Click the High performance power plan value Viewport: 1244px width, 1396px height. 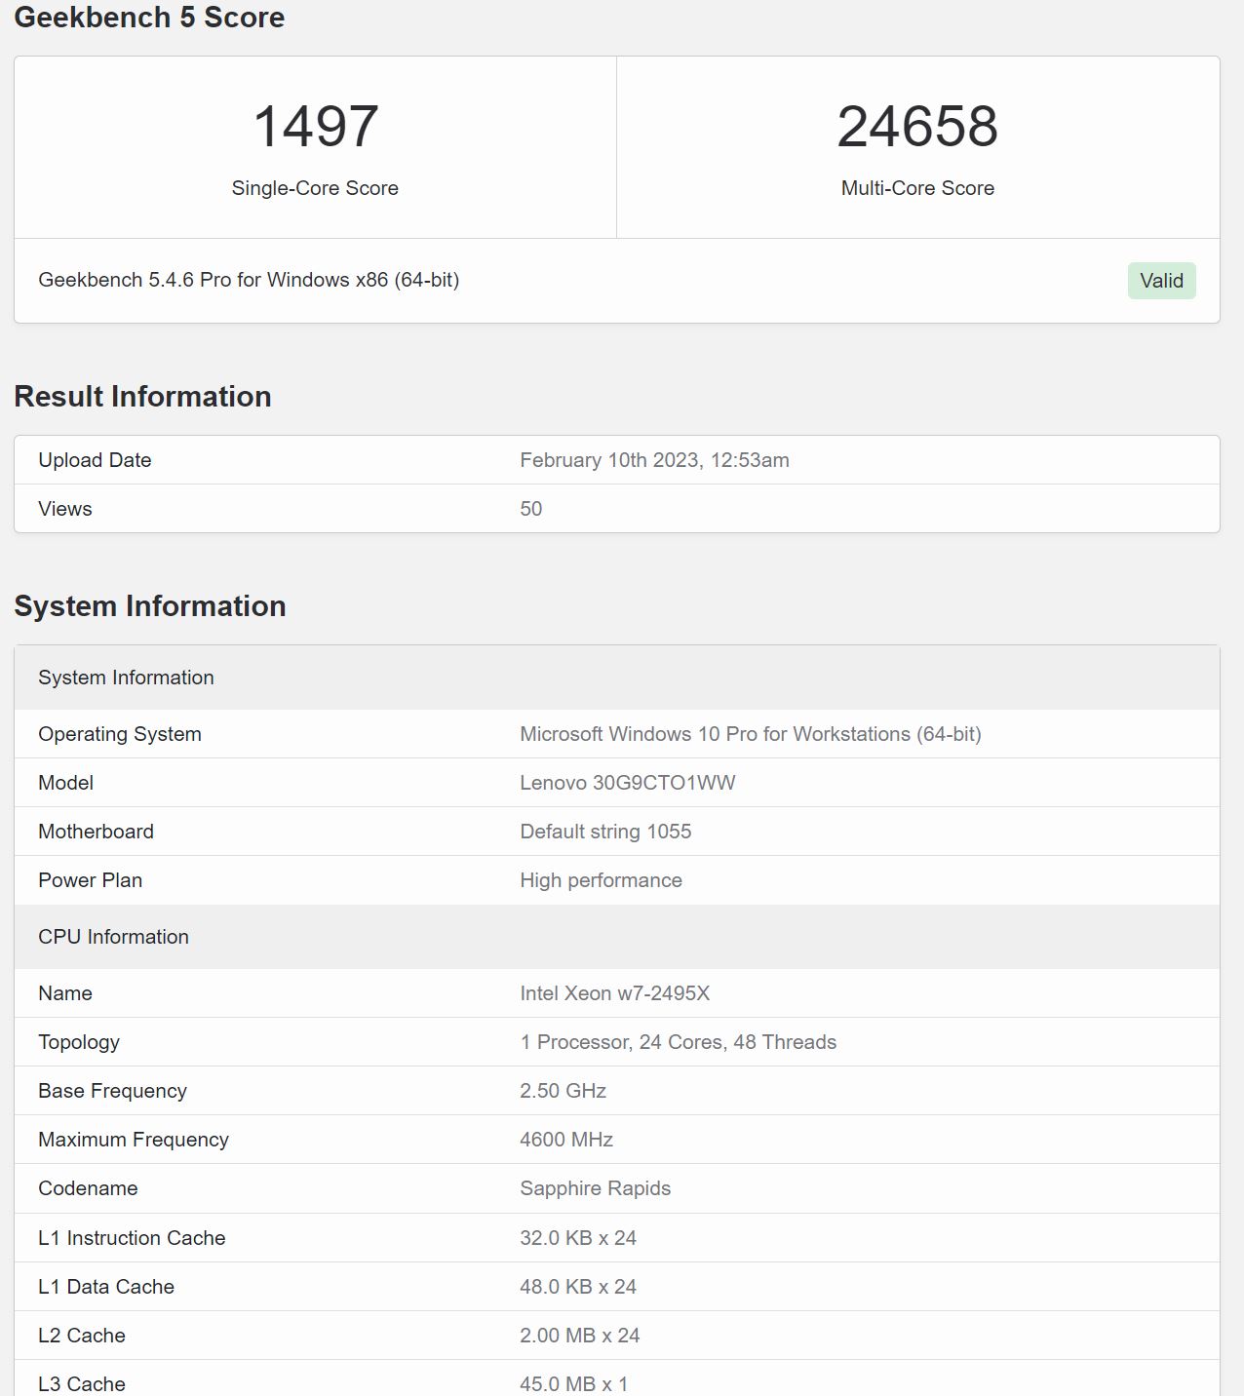601,880
